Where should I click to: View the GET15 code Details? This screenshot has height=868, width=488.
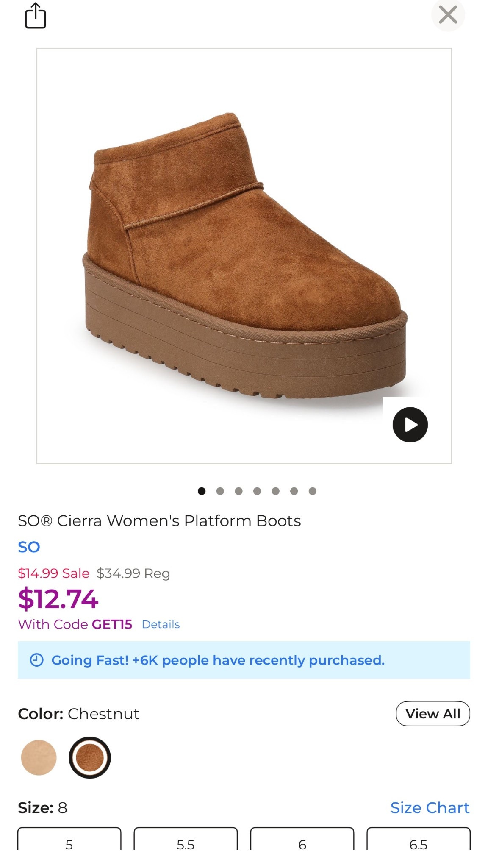click(161, 624)
